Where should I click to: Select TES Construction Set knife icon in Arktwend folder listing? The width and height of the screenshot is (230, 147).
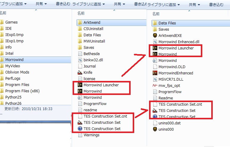tap(155, 111)
